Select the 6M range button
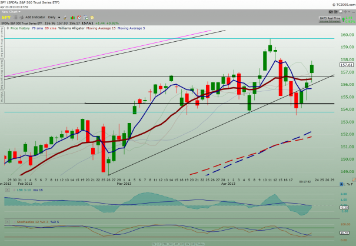The image size is (356, 246). 171,244
